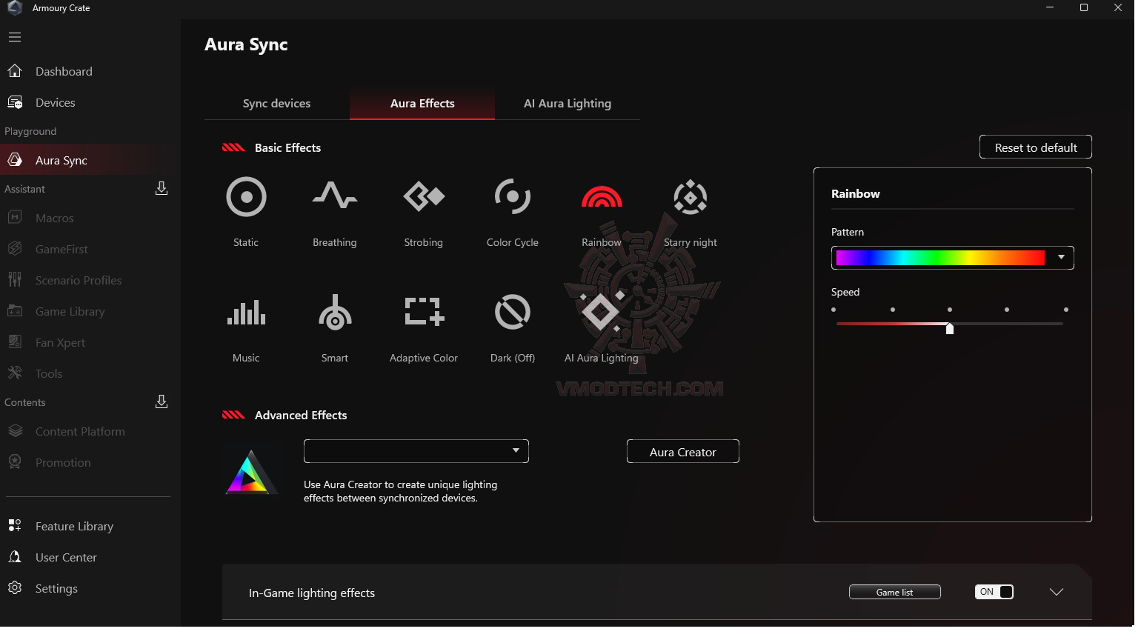
Task: Open the hamburger navigation menu
Action: click(x=15, y=37)
